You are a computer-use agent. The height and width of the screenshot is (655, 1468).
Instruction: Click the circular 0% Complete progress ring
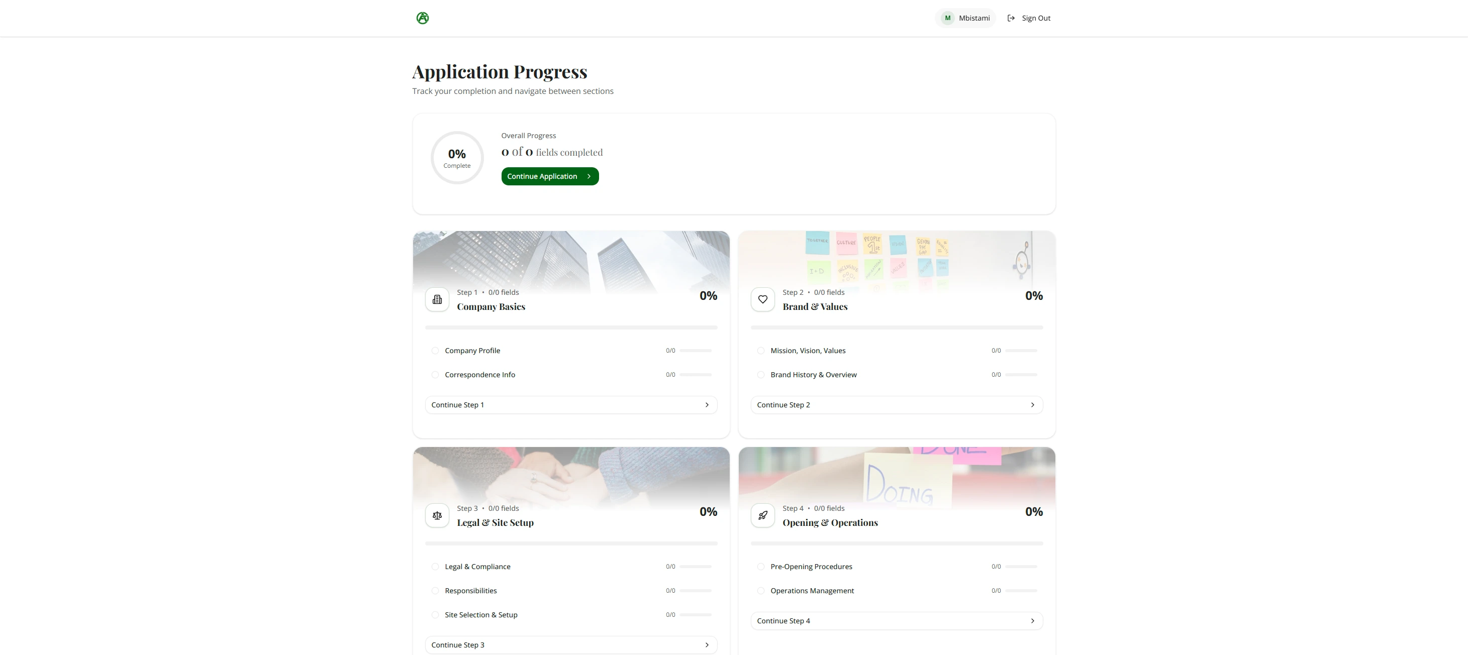tap(457, 158)
